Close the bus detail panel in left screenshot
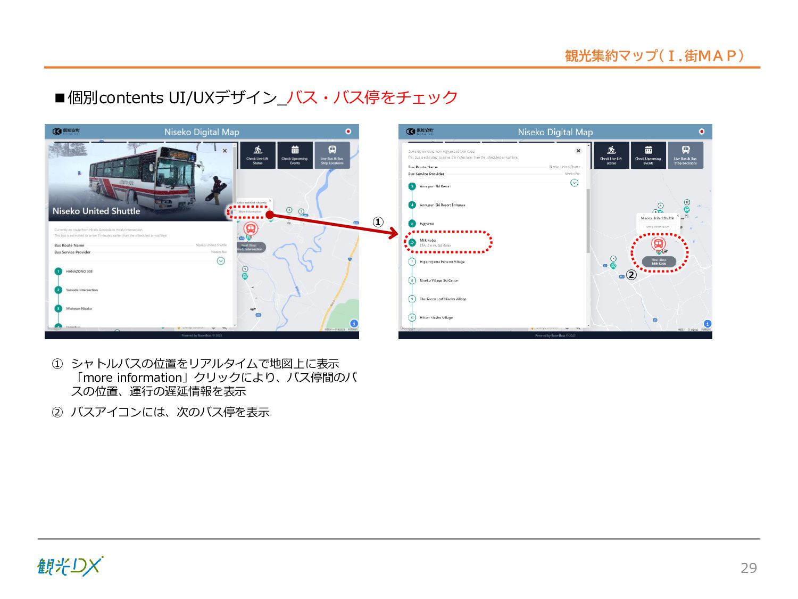 coord(225,151)
